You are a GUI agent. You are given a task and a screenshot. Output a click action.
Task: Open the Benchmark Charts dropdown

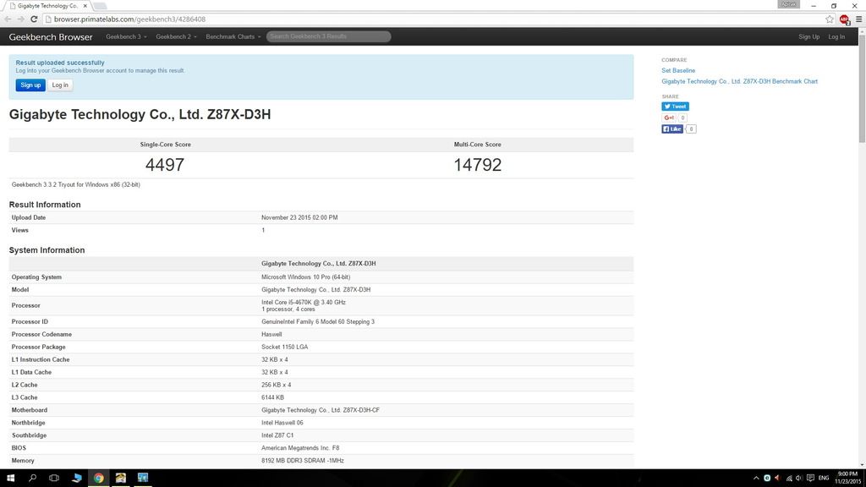tap(233, 37)
